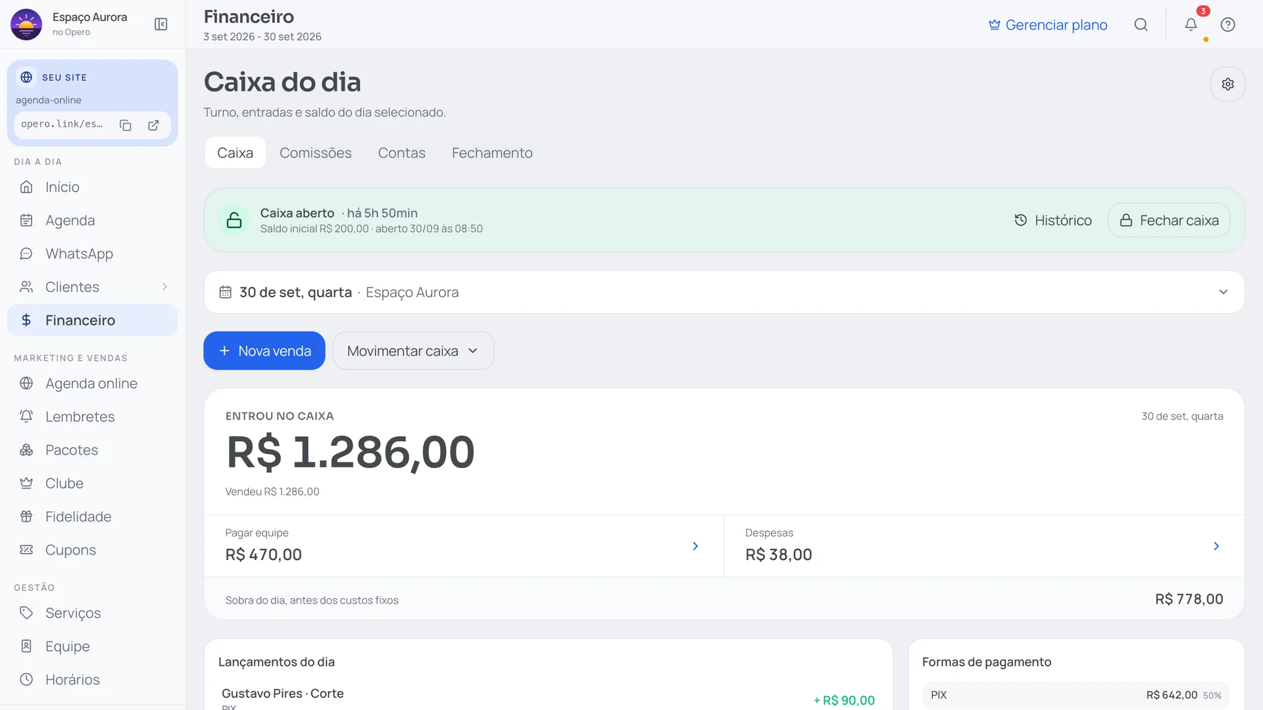Open Horários in sidebar
This screenshot has width=1263, height=710.
pyautogui.click(x=92, y=680)
